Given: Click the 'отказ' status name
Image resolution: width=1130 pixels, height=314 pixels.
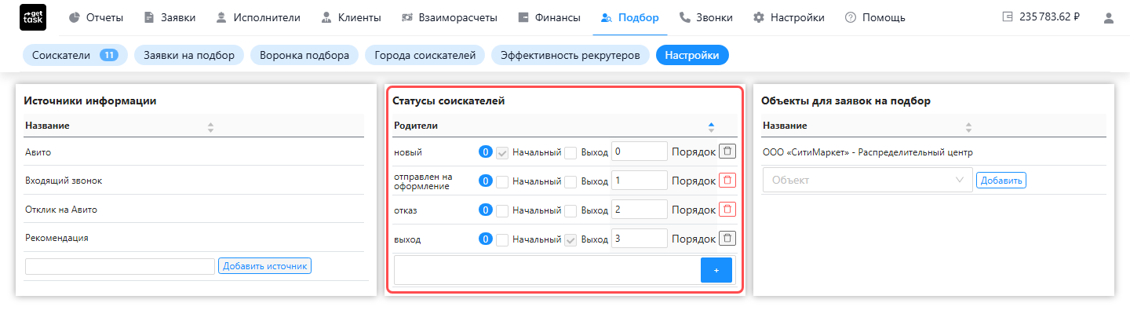Looking at the screenshot, I should tap(406, 210).
